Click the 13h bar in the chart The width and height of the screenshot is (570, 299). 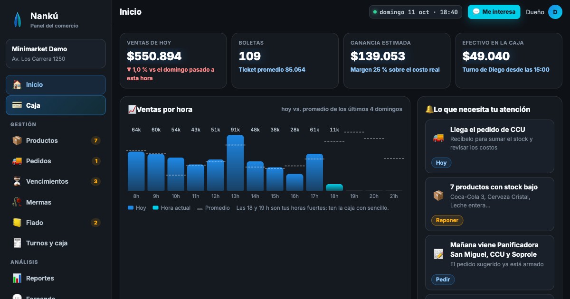click(x=235, y=163)
